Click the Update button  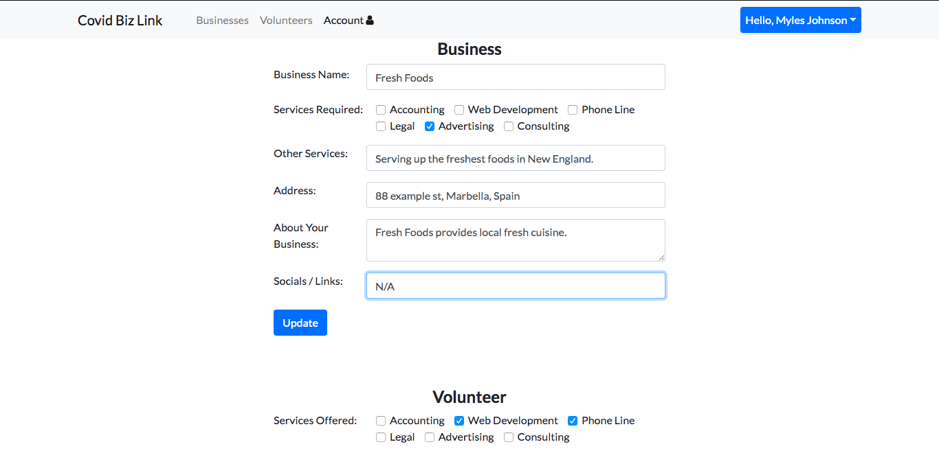click(300, 323)
